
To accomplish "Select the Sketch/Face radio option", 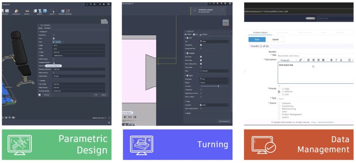I will pyautogui.click(x=54, y=35).
